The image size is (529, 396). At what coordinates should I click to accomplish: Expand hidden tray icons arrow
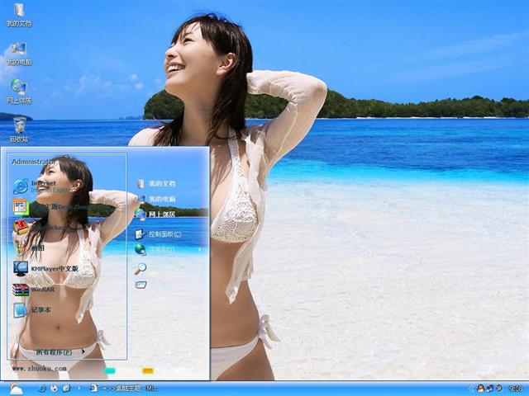point(472,389)
